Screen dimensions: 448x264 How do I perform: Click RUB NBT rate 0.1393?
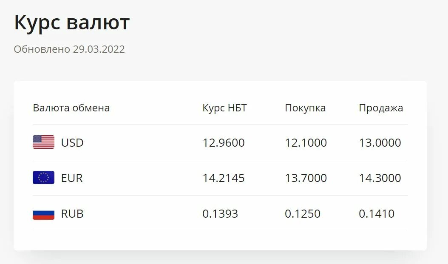220,213
